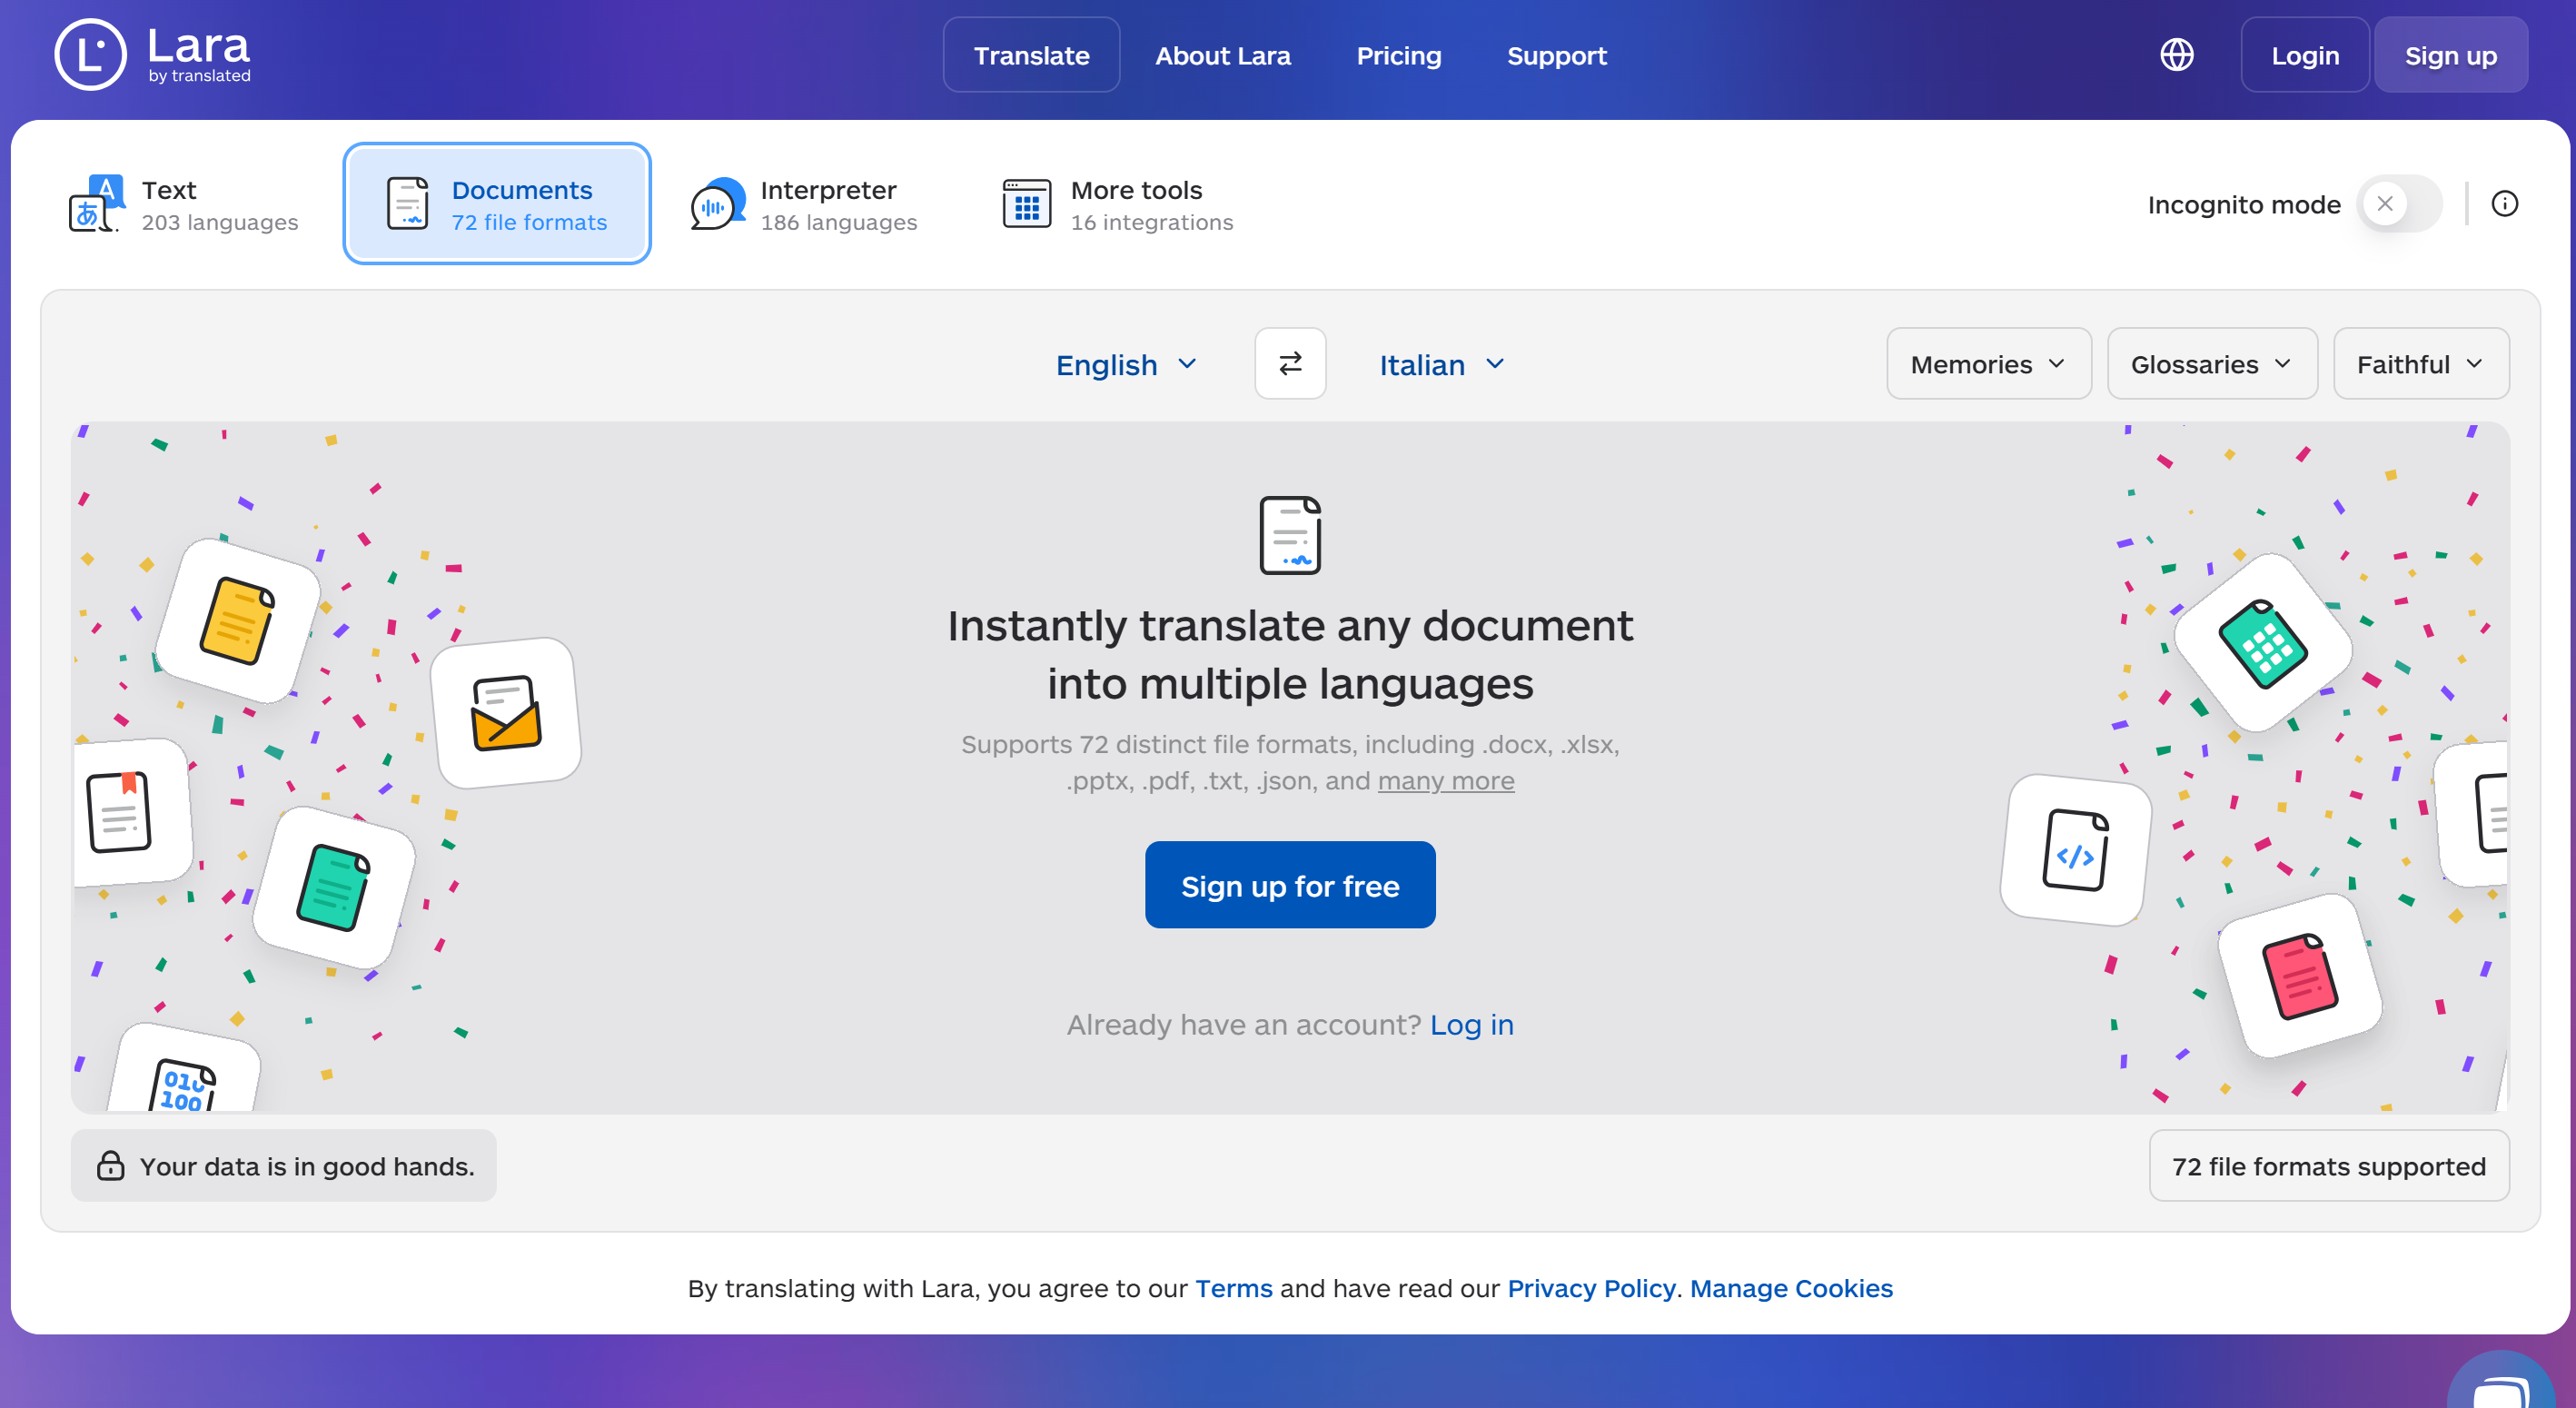Expand the Glossaries dropdown

(x=2212, y=364)
